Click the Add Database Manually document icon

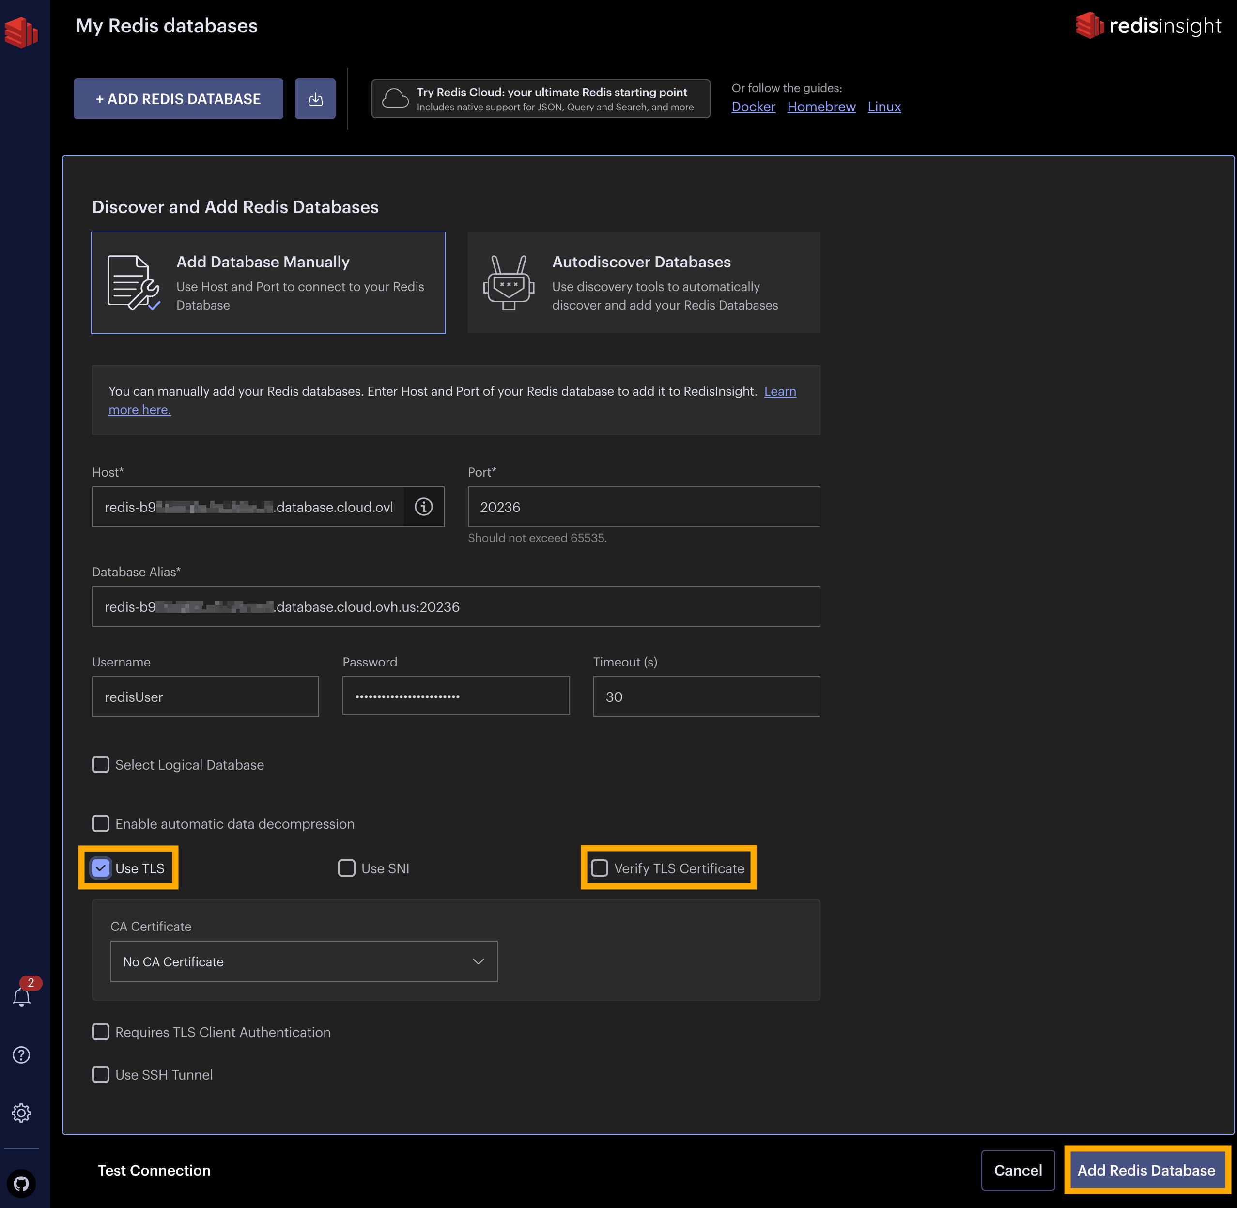(133, 283)
